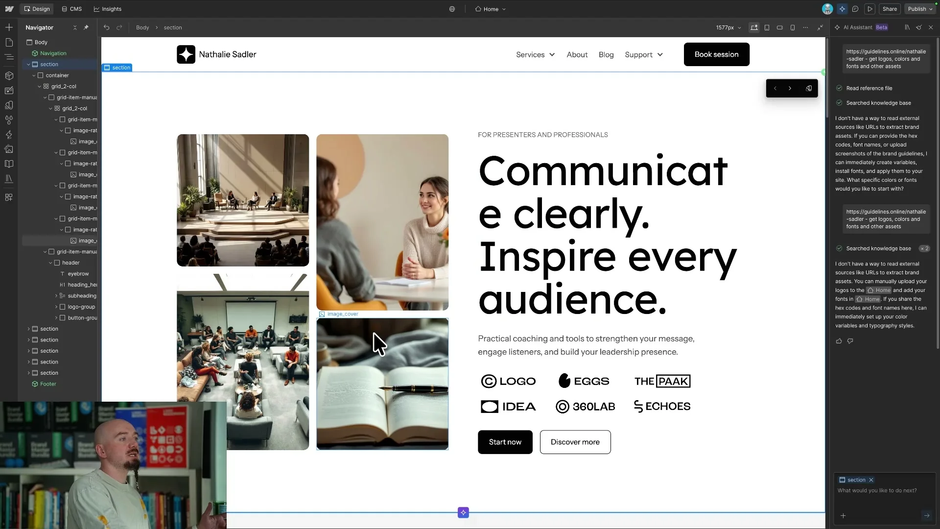Open the Style selectors droplets icon

9,120
